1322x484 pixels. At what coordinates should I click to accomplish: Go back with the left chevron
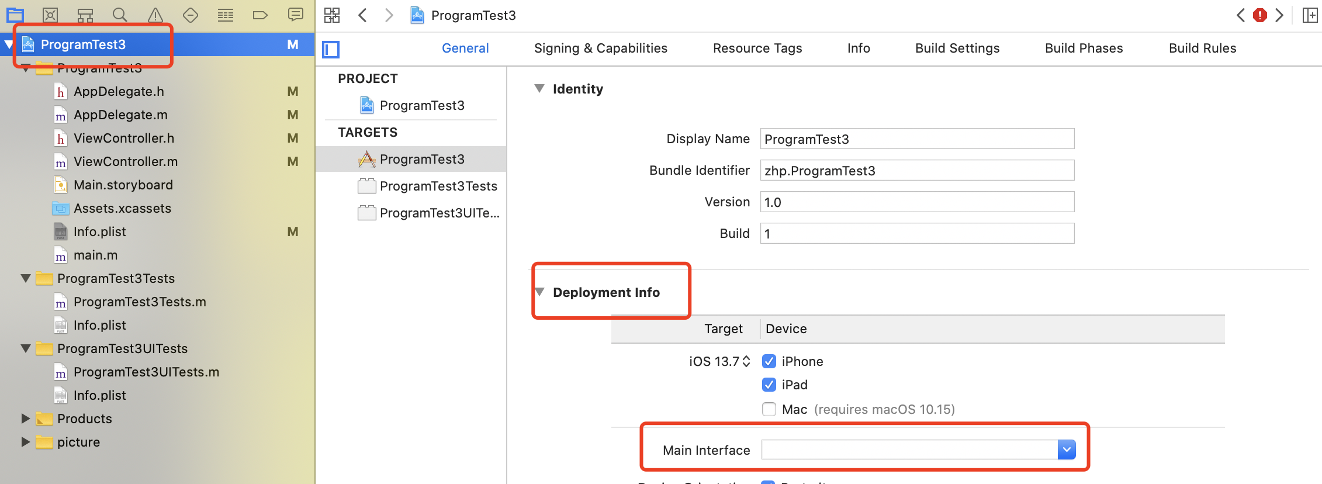click(x=363, y=15)
